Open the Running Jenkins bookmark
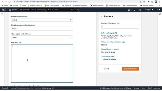The height and width of the screenshot is (91, 162). coord(148,6)
